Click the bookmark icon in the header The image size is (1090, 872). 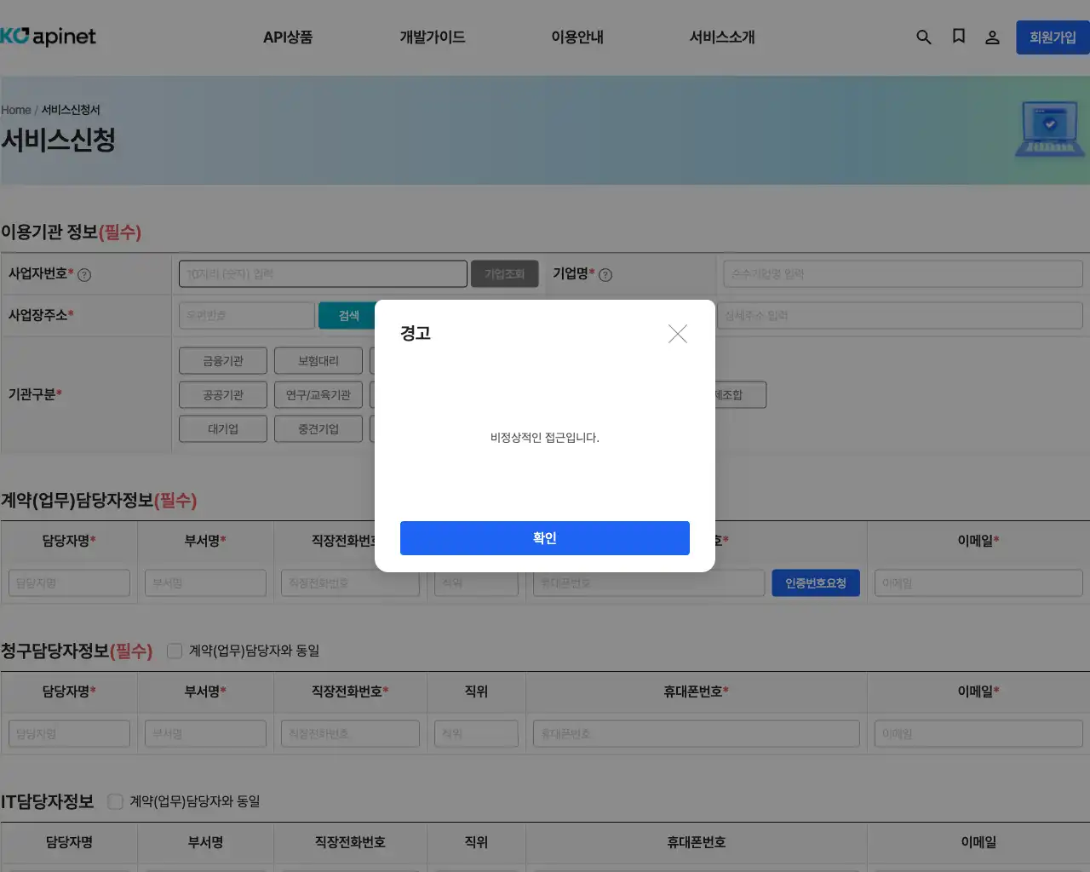(959, 37)
